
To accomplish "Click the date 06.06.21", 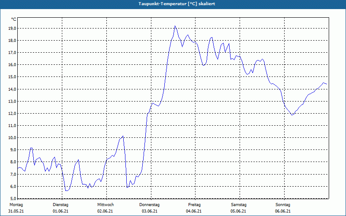I will [x=283, y=211].
